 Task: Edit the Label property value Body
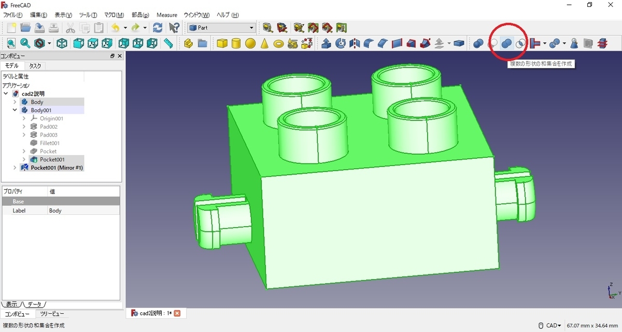tap(83, 211)
